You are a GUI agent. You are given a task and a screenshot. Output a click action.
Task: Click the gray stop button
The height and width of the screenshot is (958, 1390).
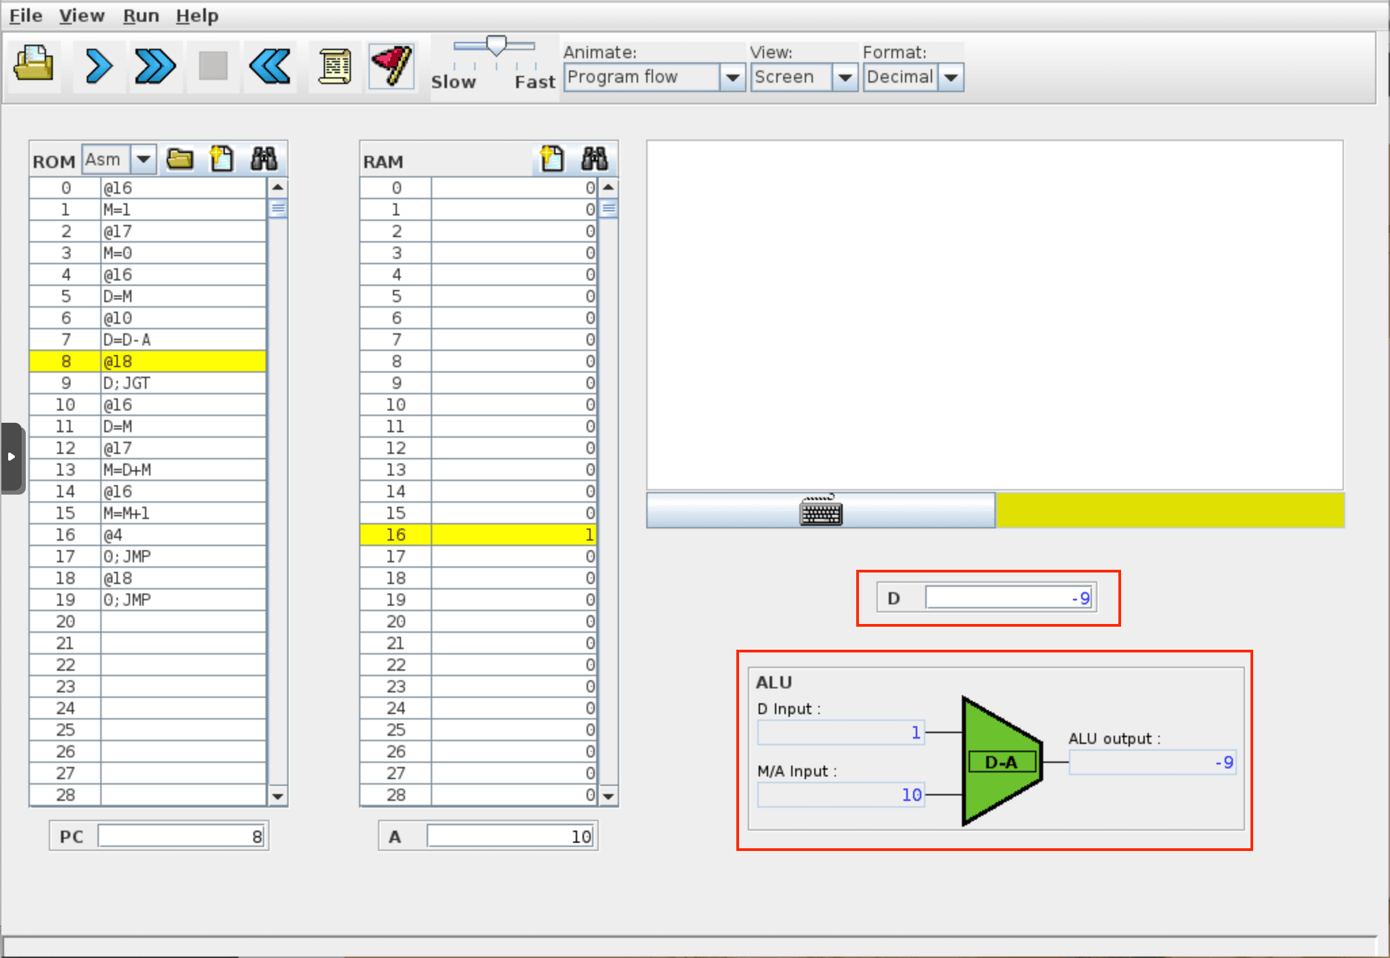(x=213, y=66)
